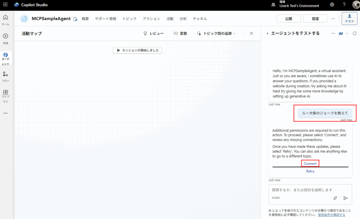Click the ルー大柴のジョークを教えて message bubble

325,113
